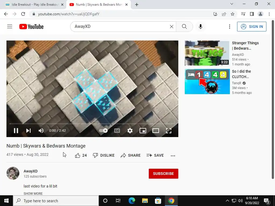Open the AwayXD channel name link
The height and width of the screenshot is (206, 275).
pyautogui.click(x=31, y=171)
